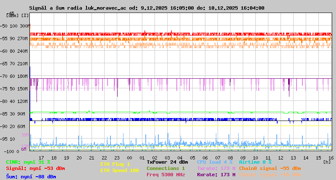
Task: Click the '-85 30 90M' y-axis label
Action: point(13,114)
